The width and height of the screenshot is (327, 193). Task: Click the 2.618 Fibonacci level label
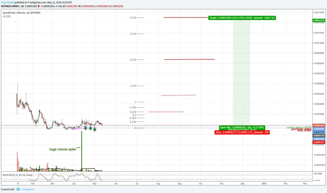(x=133, y=60)
